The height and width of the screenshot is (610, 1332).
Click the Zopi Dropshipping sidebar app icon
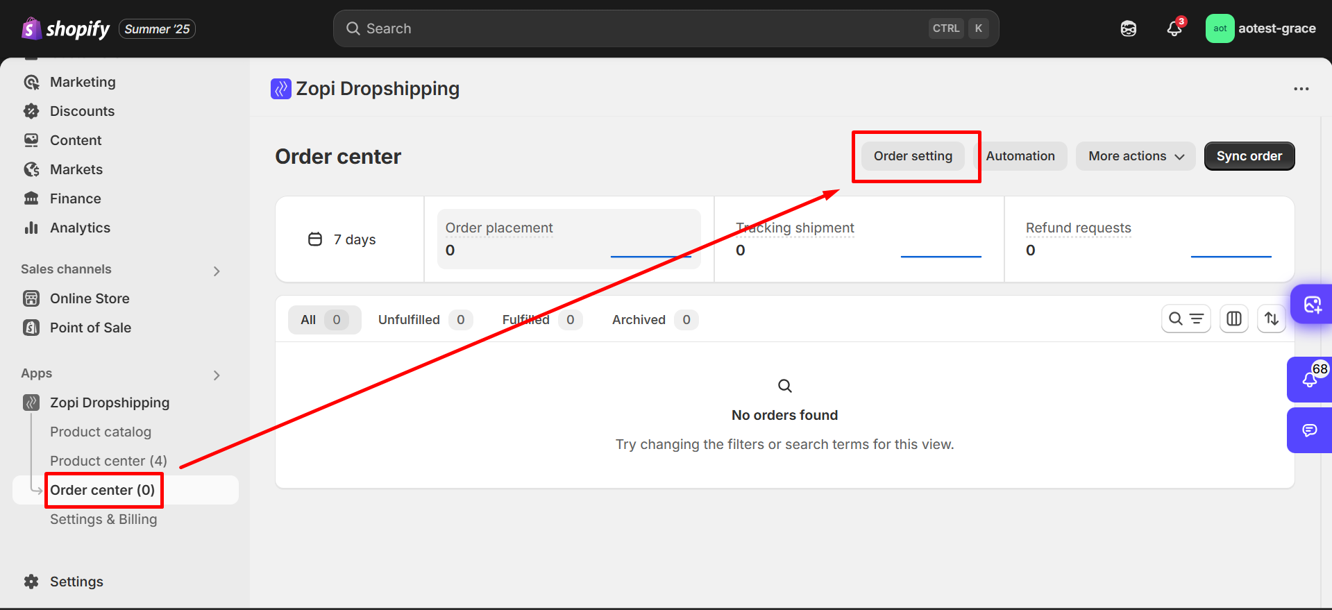click(31, 403)
